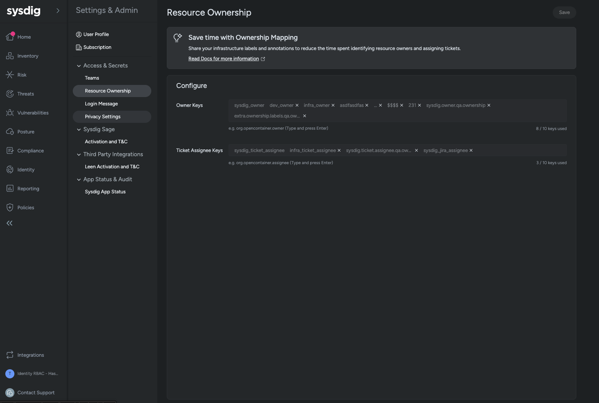
Task: Open the Login Message settings page
Action: point(101,104)
